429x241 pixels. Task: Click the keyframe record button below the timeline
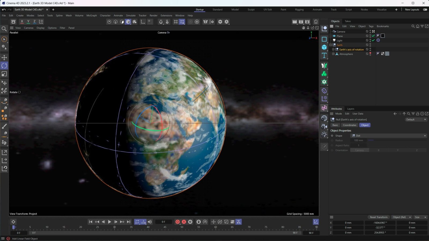(178, 222)
